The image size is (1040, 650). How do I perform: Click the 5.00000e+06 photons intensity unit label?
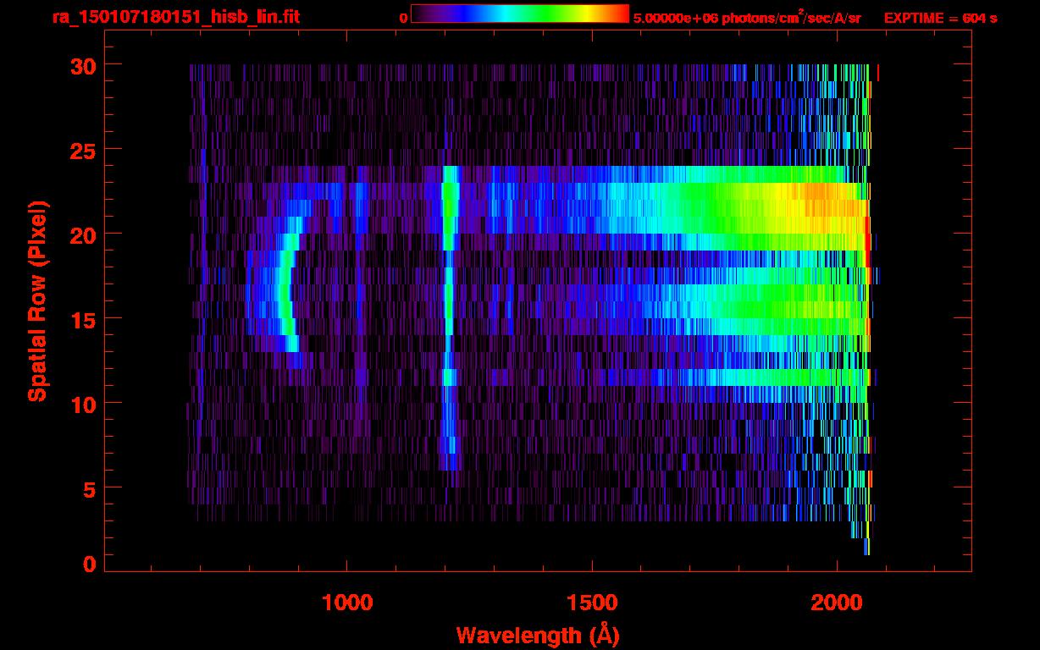(747, 18)
